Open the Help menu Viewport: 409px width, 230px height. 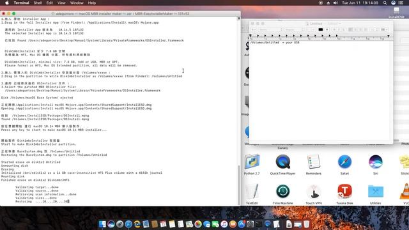(92, 3)
